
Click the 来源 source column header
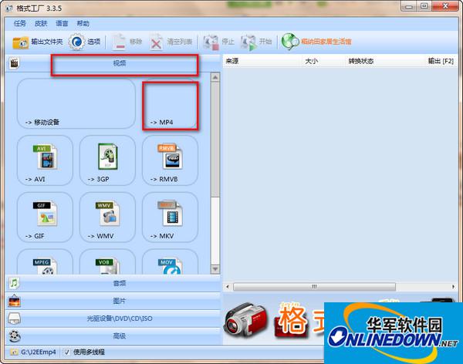point(232,61)
